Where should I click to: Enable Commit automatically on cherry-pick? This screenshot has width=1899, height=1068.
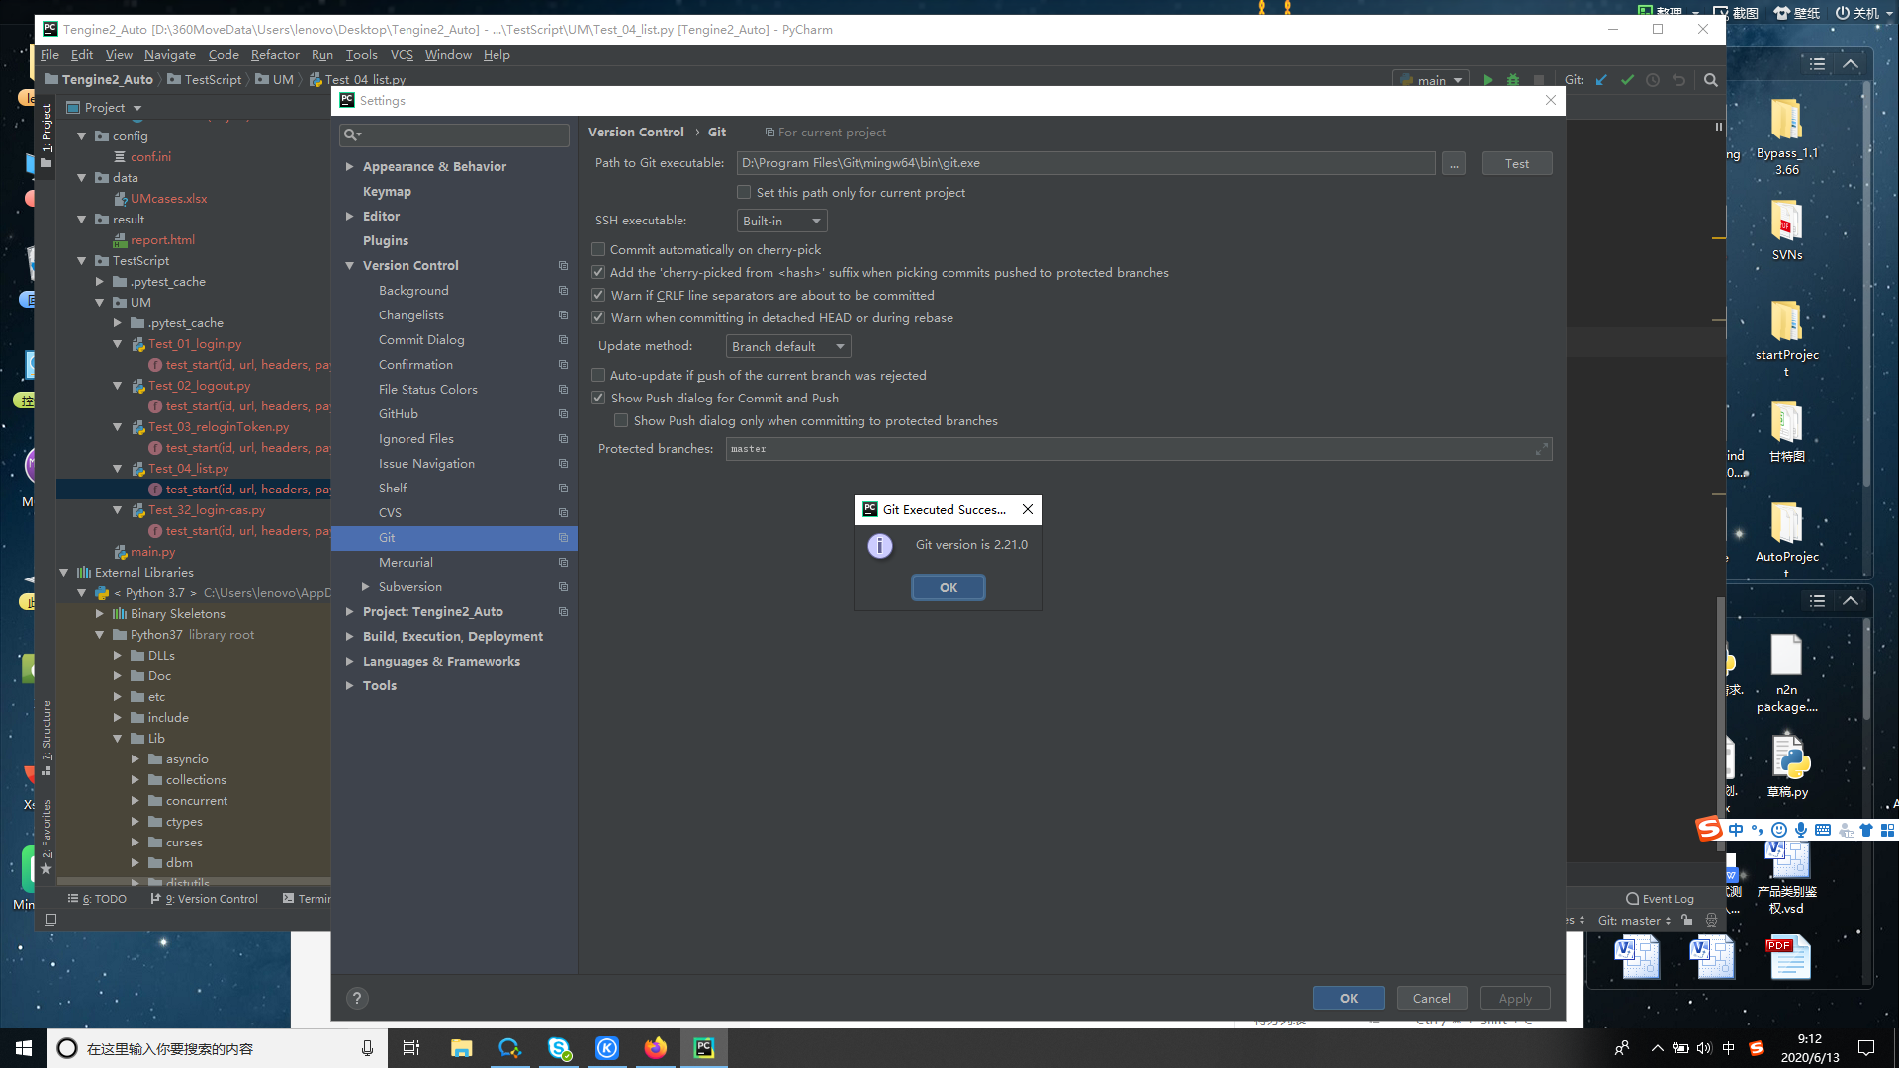pyautogui.click(x=598, y=250)
